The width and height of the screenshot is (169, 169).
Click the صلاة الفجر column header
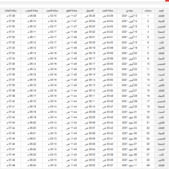point(108,11)
